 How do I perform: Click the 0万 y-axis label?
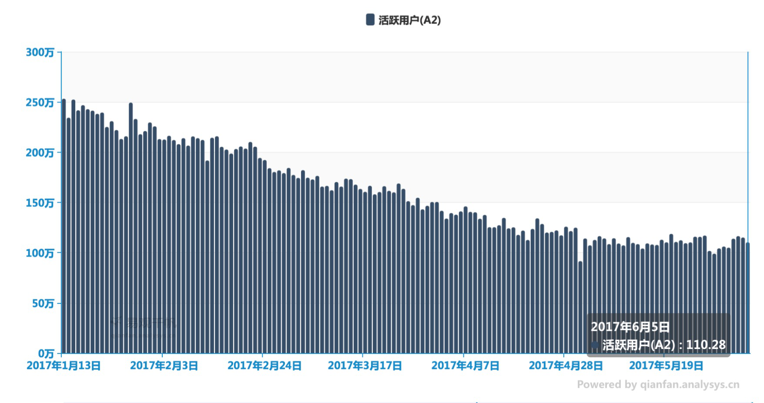pyautogui.click(x=46, y=353)
